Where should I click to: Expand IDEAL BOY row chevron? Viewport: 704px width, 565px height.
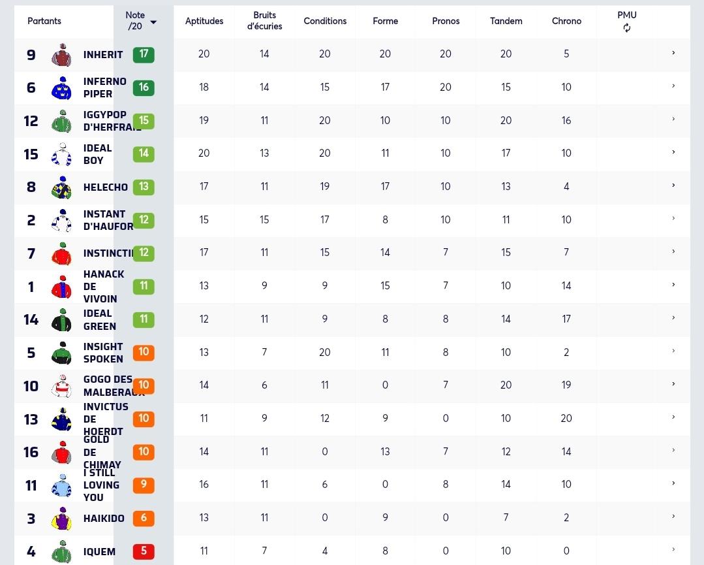pos(673,152)
